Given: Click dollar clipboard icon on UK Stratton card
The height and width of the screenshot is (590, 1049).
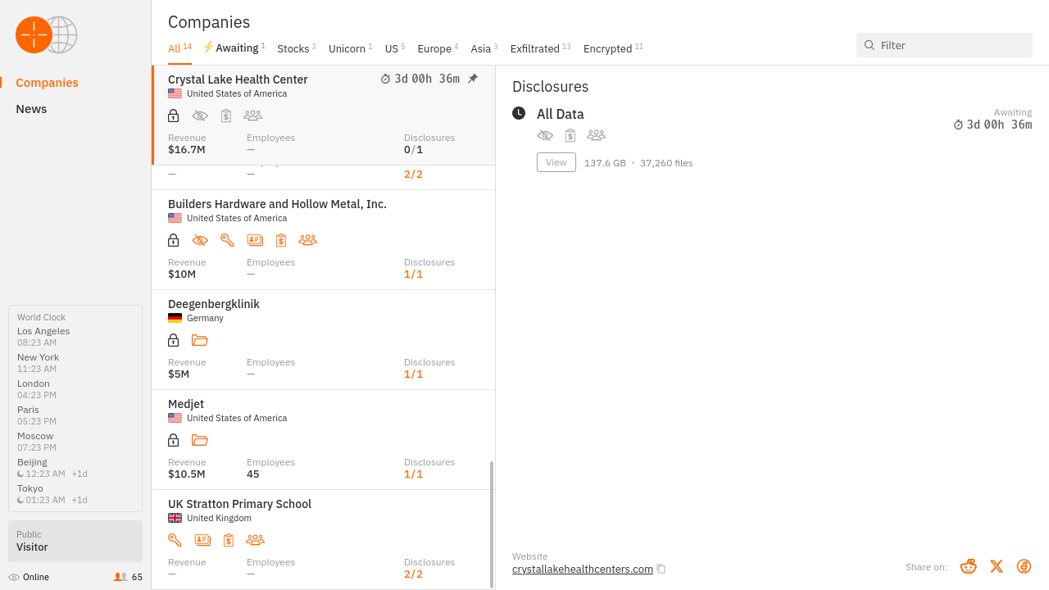Looking at the screenshot, I should coord(229,540).
